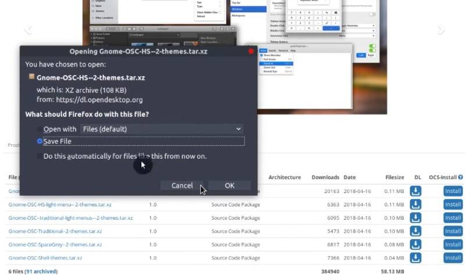
Task: Click the dialog title Opening Gnome-OSC-HS--2-themes.tar.xz
Action: coord(138,51)
